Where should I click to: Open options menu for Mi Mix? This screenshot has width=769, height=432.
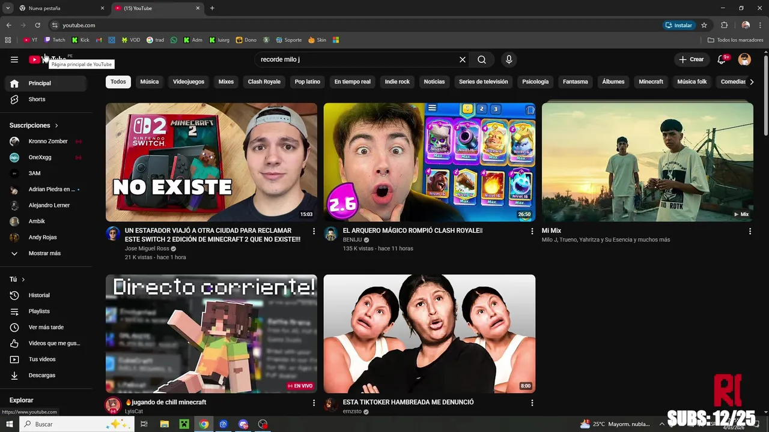750,231
